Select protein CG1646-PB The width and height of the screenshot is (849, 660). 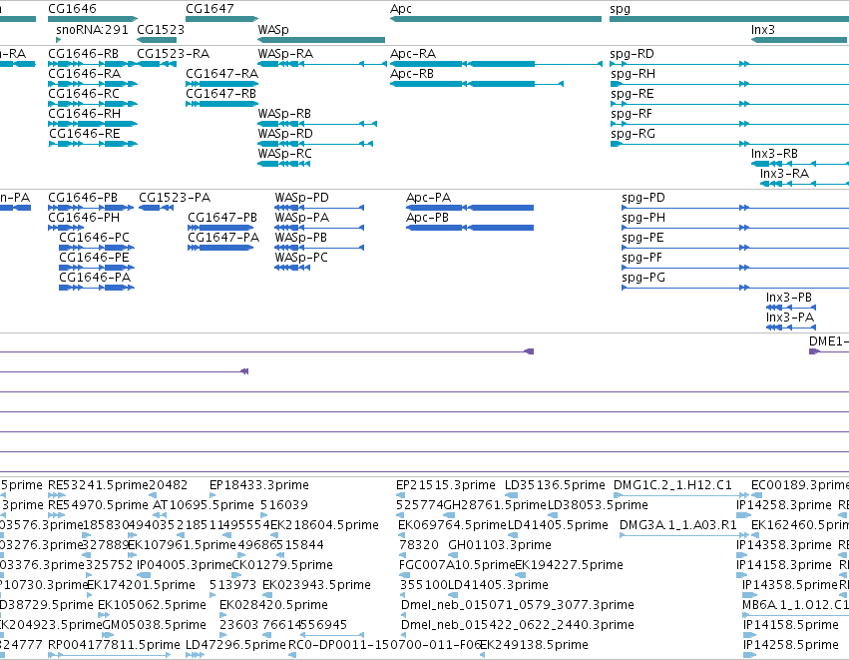coord(91,208)
